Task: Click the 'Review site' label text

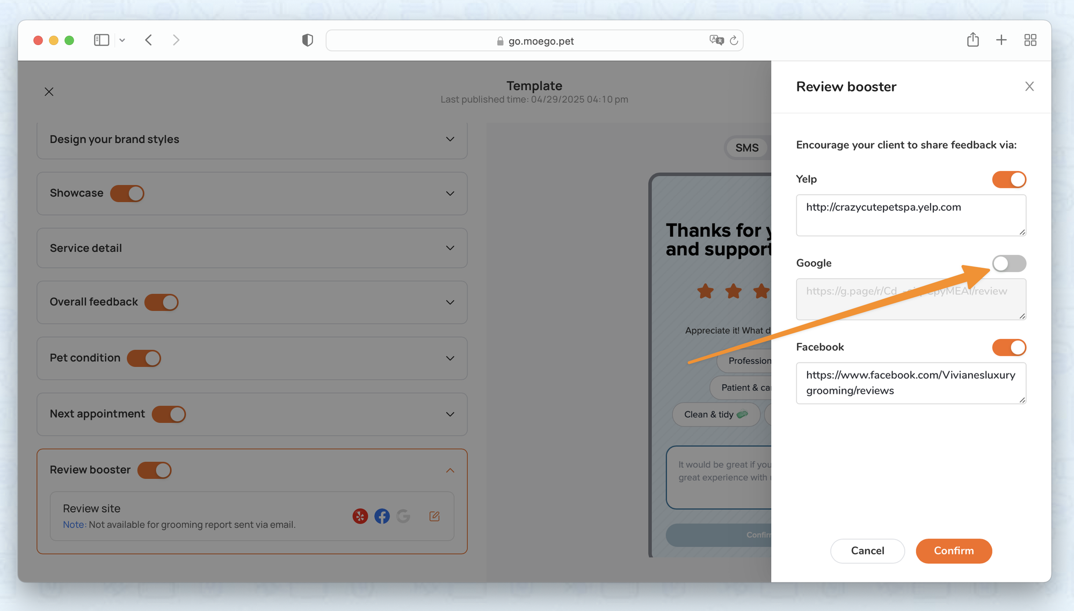Action: pos(91,509)
